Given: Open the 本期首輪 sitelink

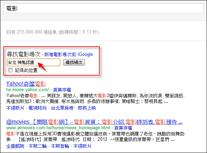Looking at the screenshot, I should (60, 146).
